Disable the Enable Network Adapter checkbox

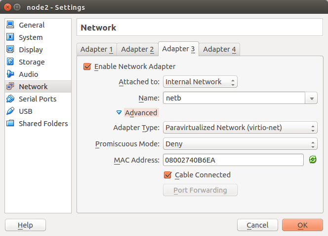(87, 67)
